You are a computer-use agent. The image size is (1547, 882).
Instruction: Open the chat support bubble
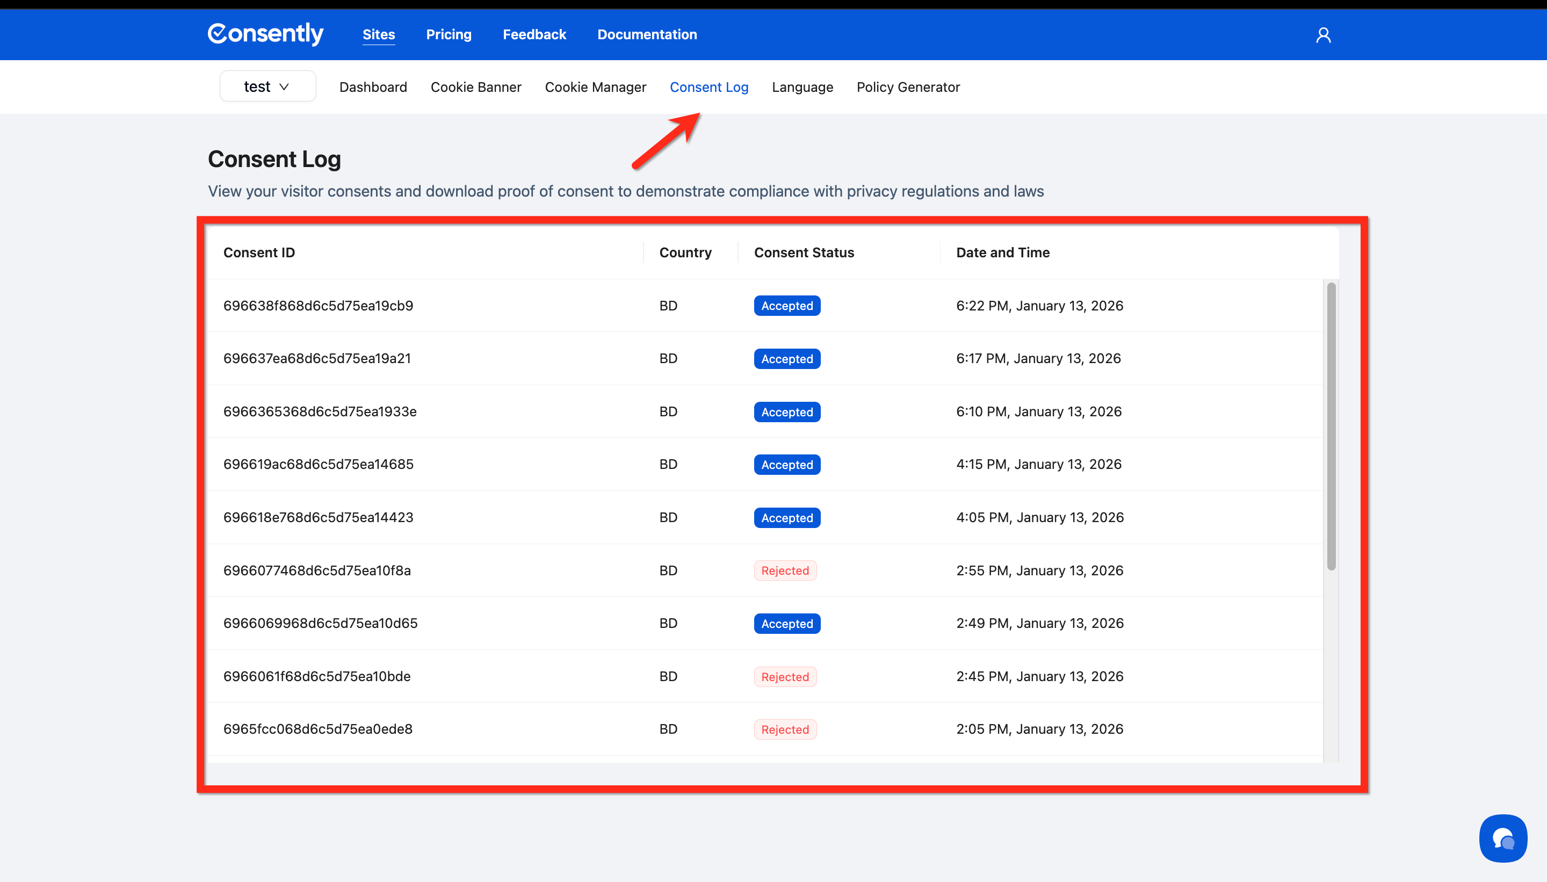click(x=1503, y=838)
